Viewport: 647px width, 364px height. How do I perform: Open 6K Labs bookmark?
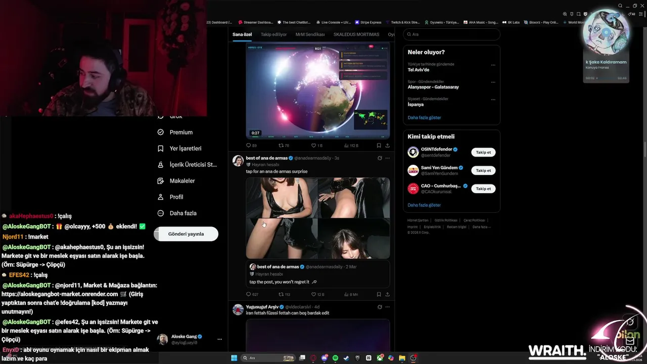(x=511, y=22)
